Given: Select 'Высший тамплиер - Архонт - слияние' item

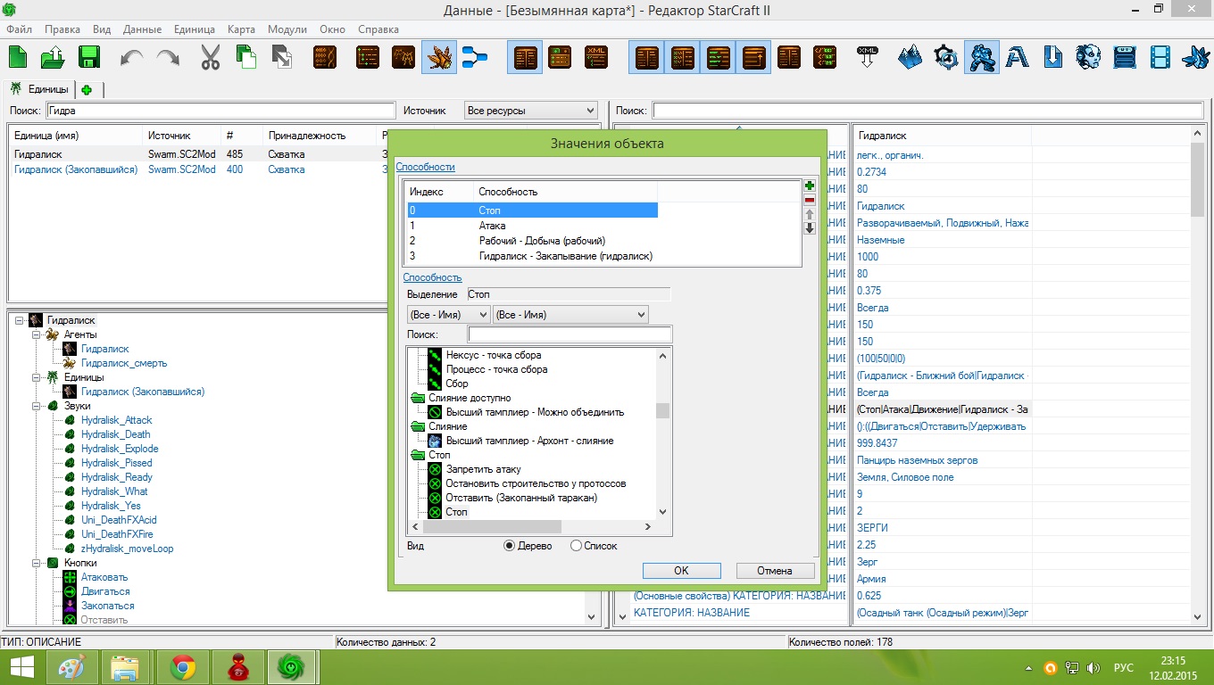Looking at the screenshot, I should coord(529,441).
